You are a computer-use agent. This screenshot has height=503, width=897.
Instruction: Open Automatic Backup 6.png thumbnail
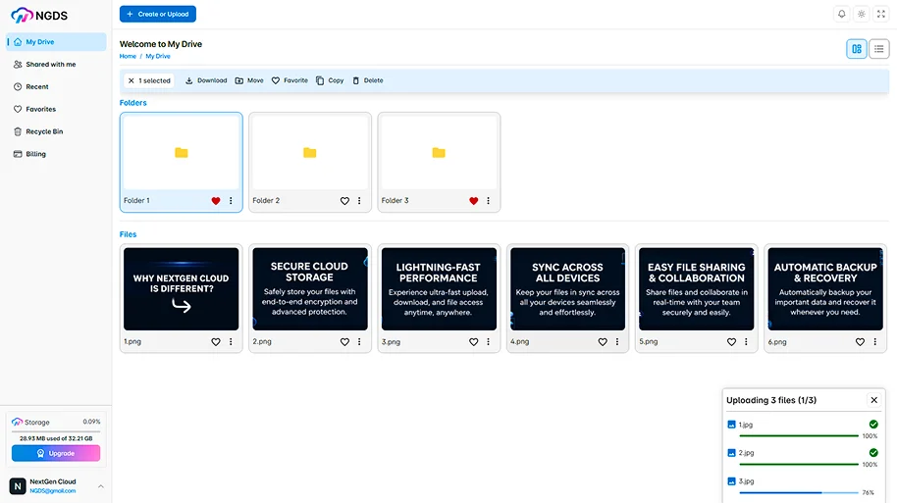click(825, 288)
